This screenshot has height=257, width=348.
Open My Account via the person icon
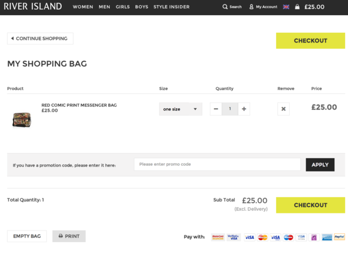(251, 7)
